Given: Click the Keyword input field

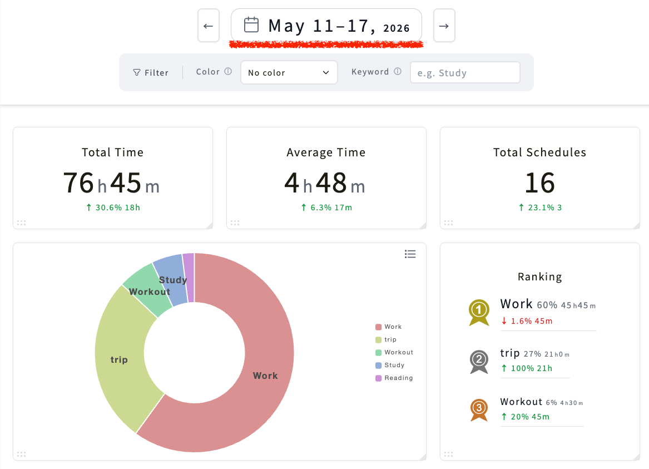Looking at the screenshot, I should click(x=465, y=72).
